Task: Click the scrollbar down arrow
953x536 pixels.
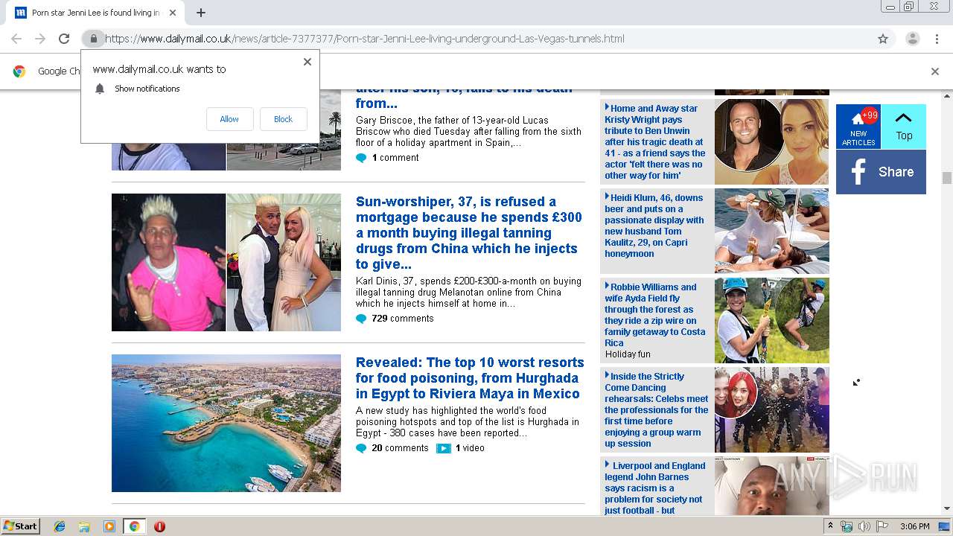Action: [946, 508]
